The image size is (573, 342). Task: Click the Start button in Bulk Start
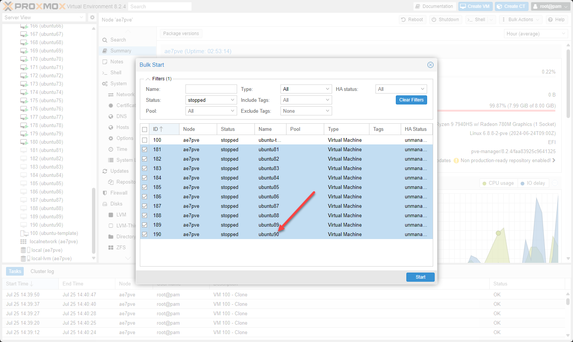pos(420,277)
